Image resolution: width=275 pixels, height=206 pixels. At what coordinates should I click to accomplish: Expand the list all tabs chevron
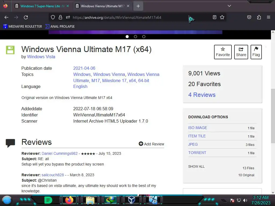pos(229,6)
